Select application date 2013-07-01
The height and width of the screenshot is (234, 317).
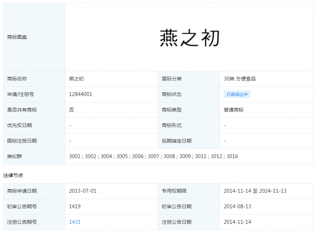(83, 191)
